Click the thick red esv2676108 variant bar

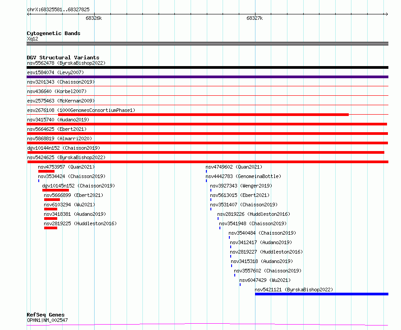(203, 115)
